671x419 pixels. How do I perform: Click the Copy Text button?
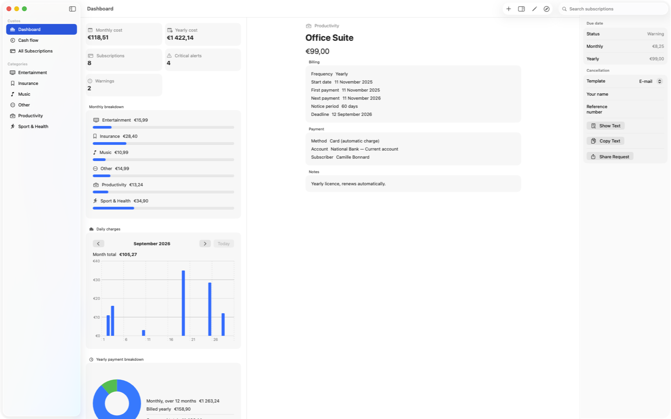coord(606,141)
